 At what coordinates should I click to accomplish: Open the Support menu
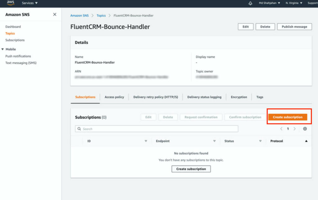312,3
